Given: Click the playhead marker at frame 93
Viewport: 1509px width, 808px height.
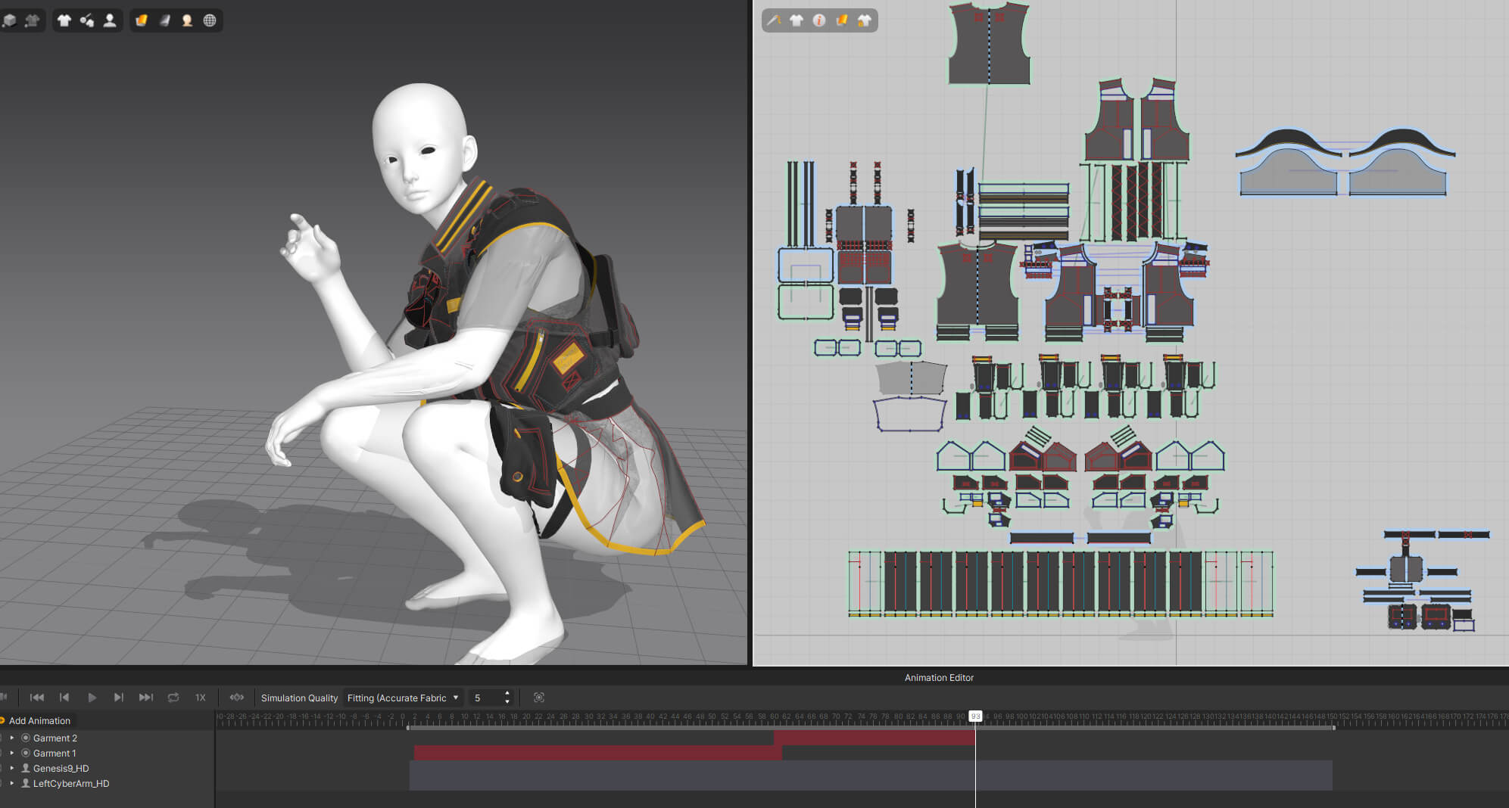Looking at the screenshot, I should 975,716.
